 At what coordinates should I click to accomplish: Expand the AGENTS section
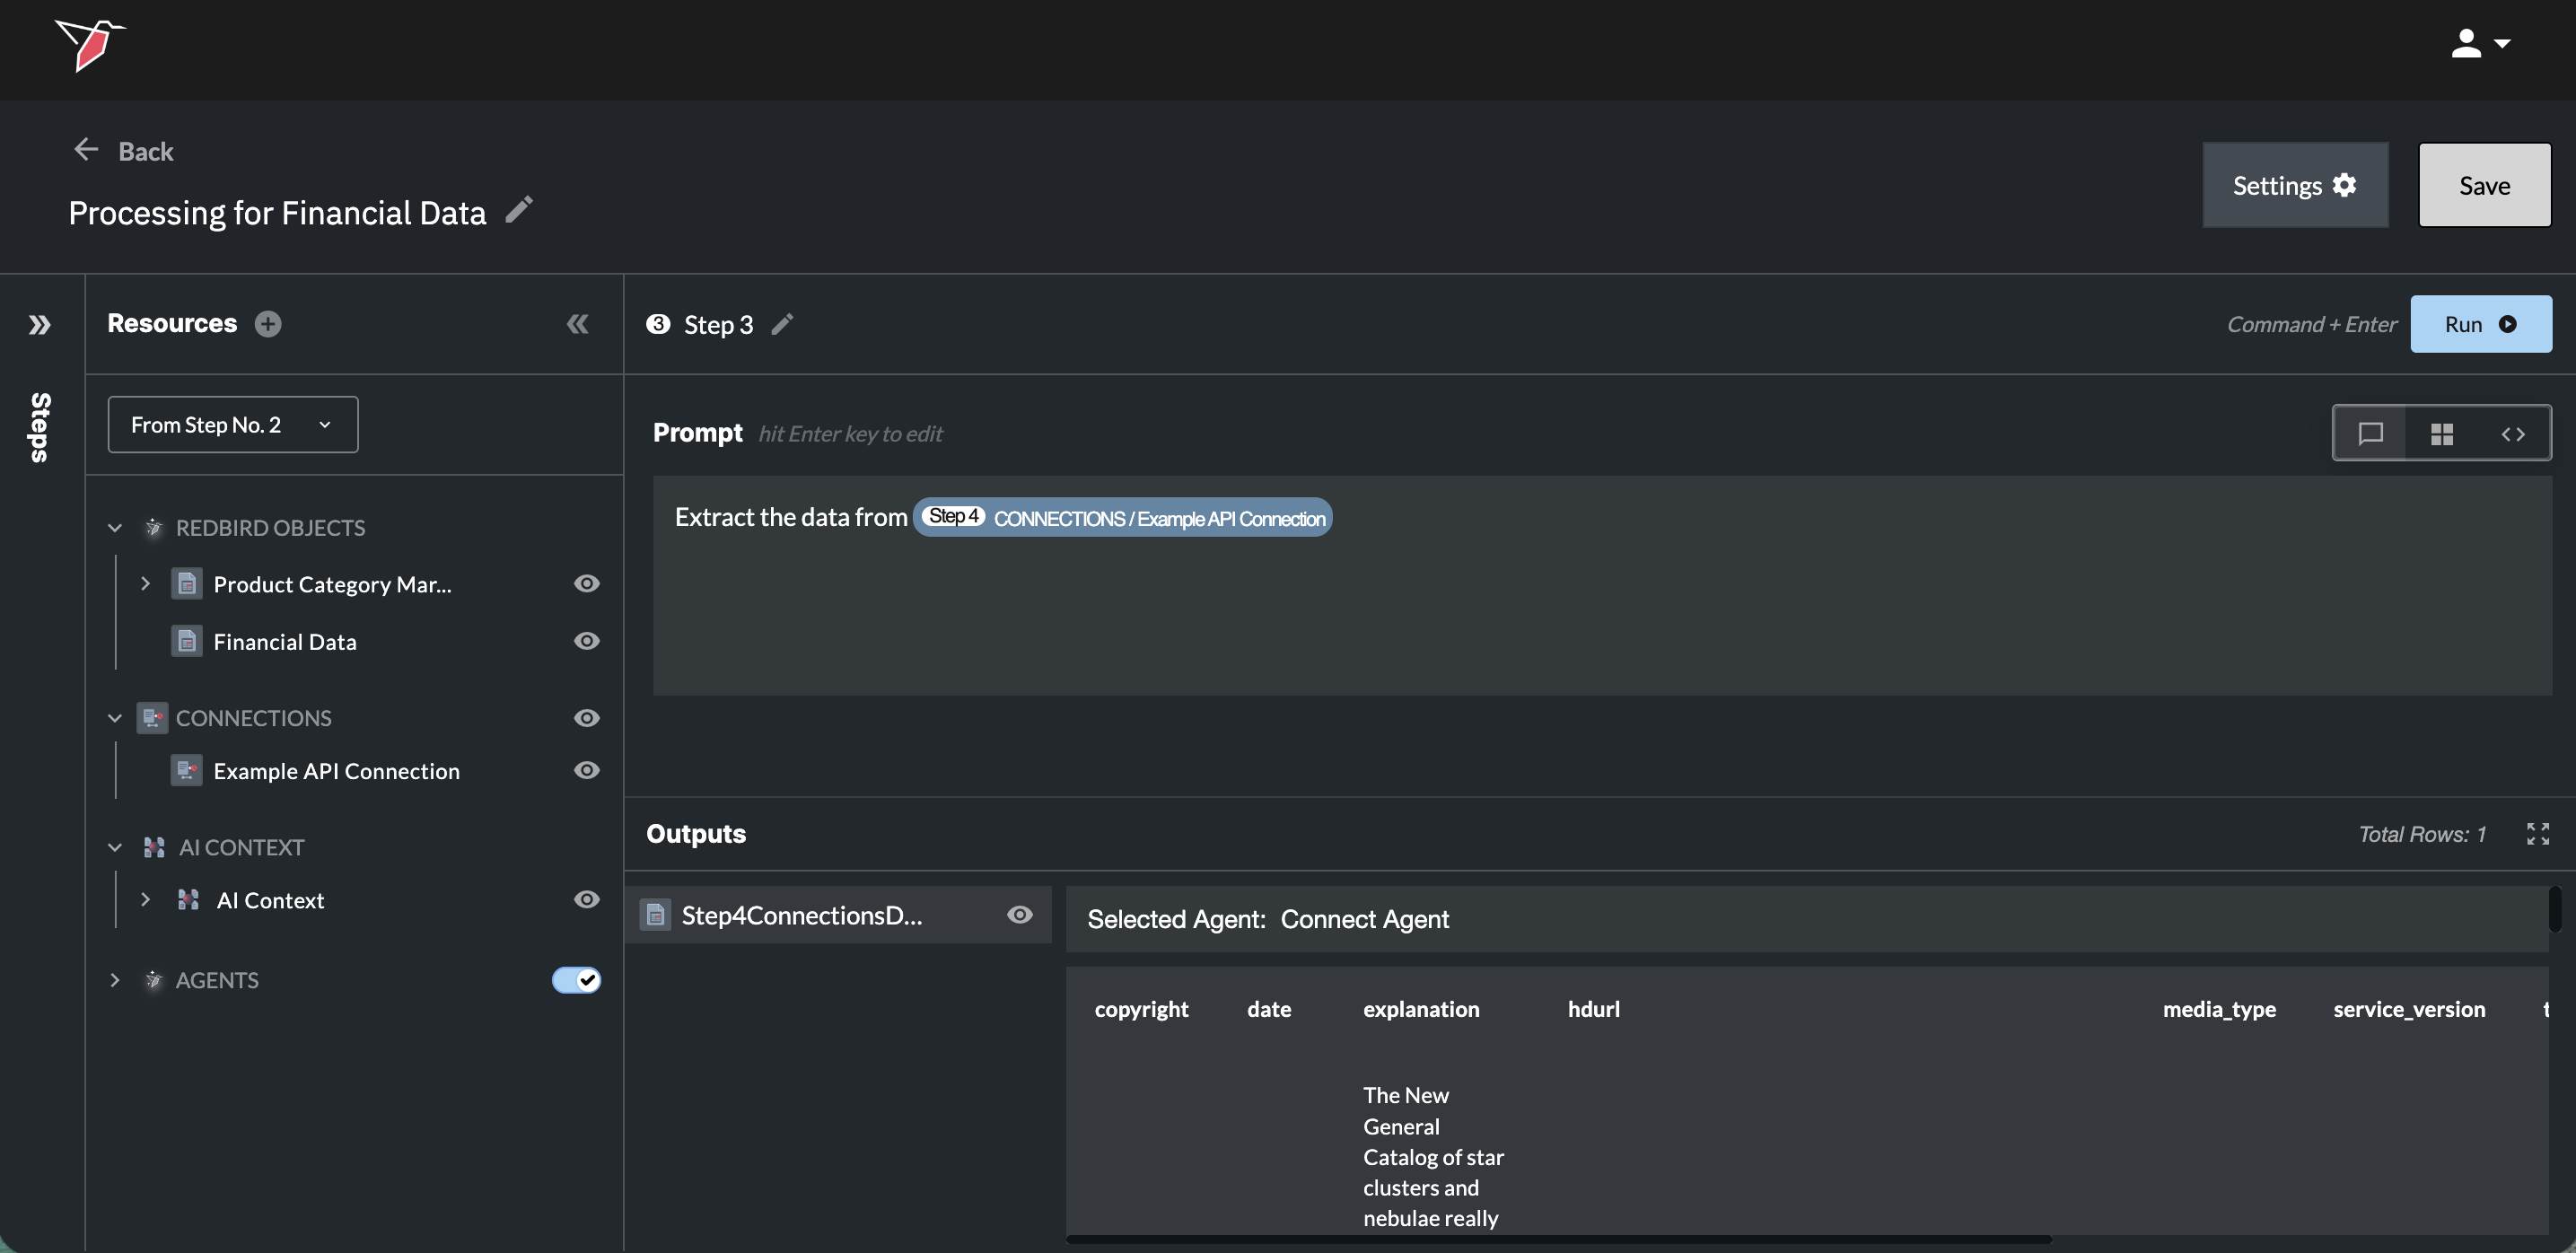coord(115,980)
